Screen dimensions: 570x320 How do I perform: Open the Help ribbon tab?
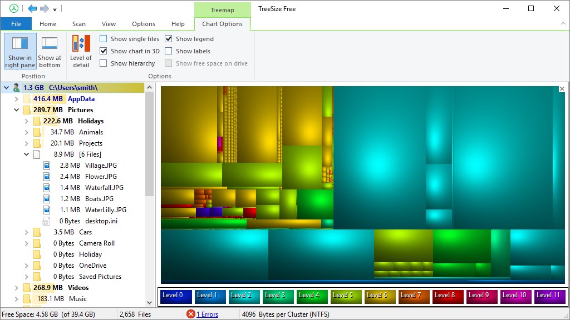point(178,24)
